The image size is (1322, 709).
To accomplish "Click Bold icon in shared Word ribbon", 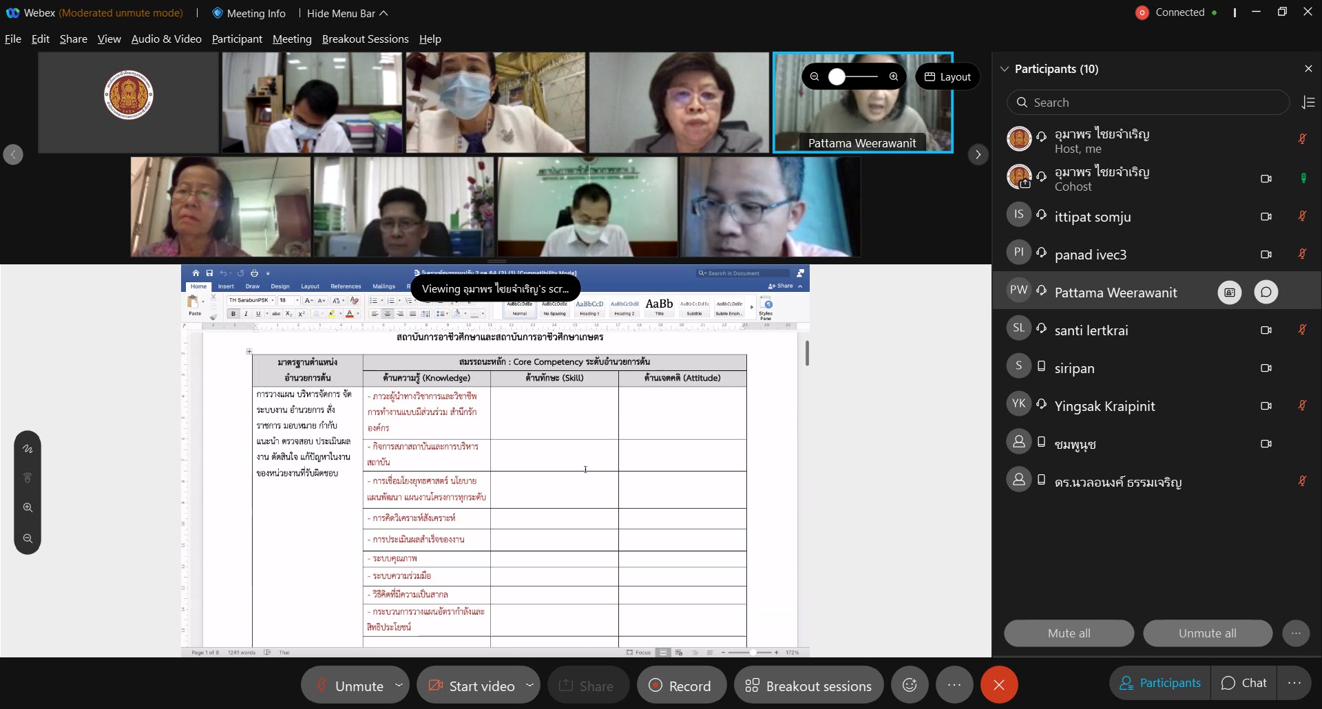I will [233, 314].
